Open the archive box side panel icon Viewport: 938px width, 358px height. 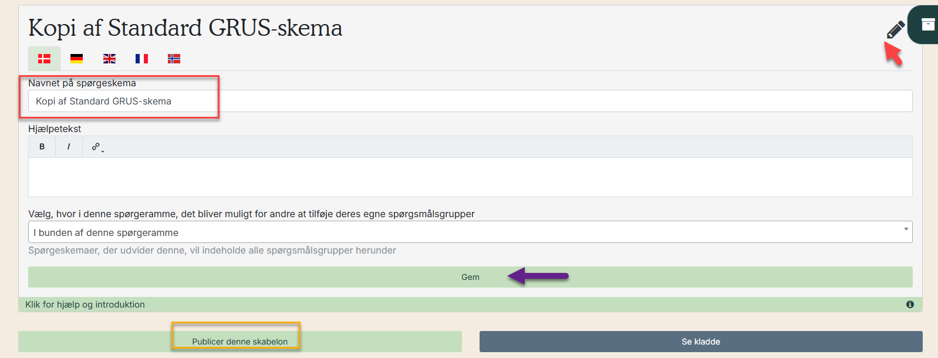(x=928, y=25)
